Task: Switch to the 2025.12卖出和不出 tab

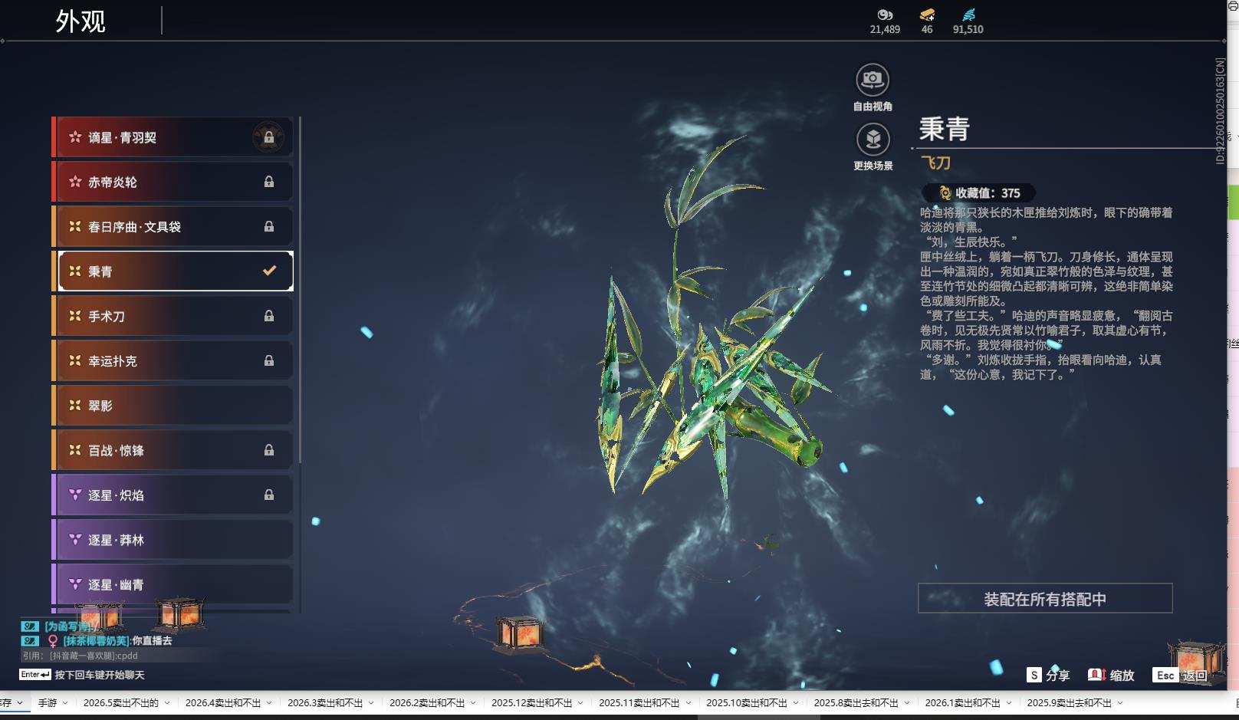Action: 532,702
